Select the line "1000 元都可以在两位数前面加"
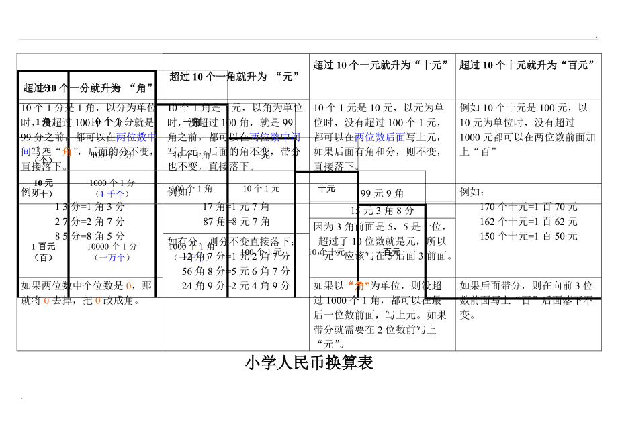This screenshot has height=437, width=618. tap(527, 137)
